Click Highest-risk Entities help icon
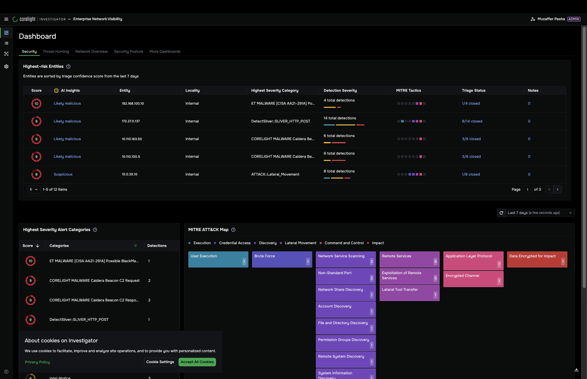The width and height of the screenshot is (587, 379). coord(68,67)
